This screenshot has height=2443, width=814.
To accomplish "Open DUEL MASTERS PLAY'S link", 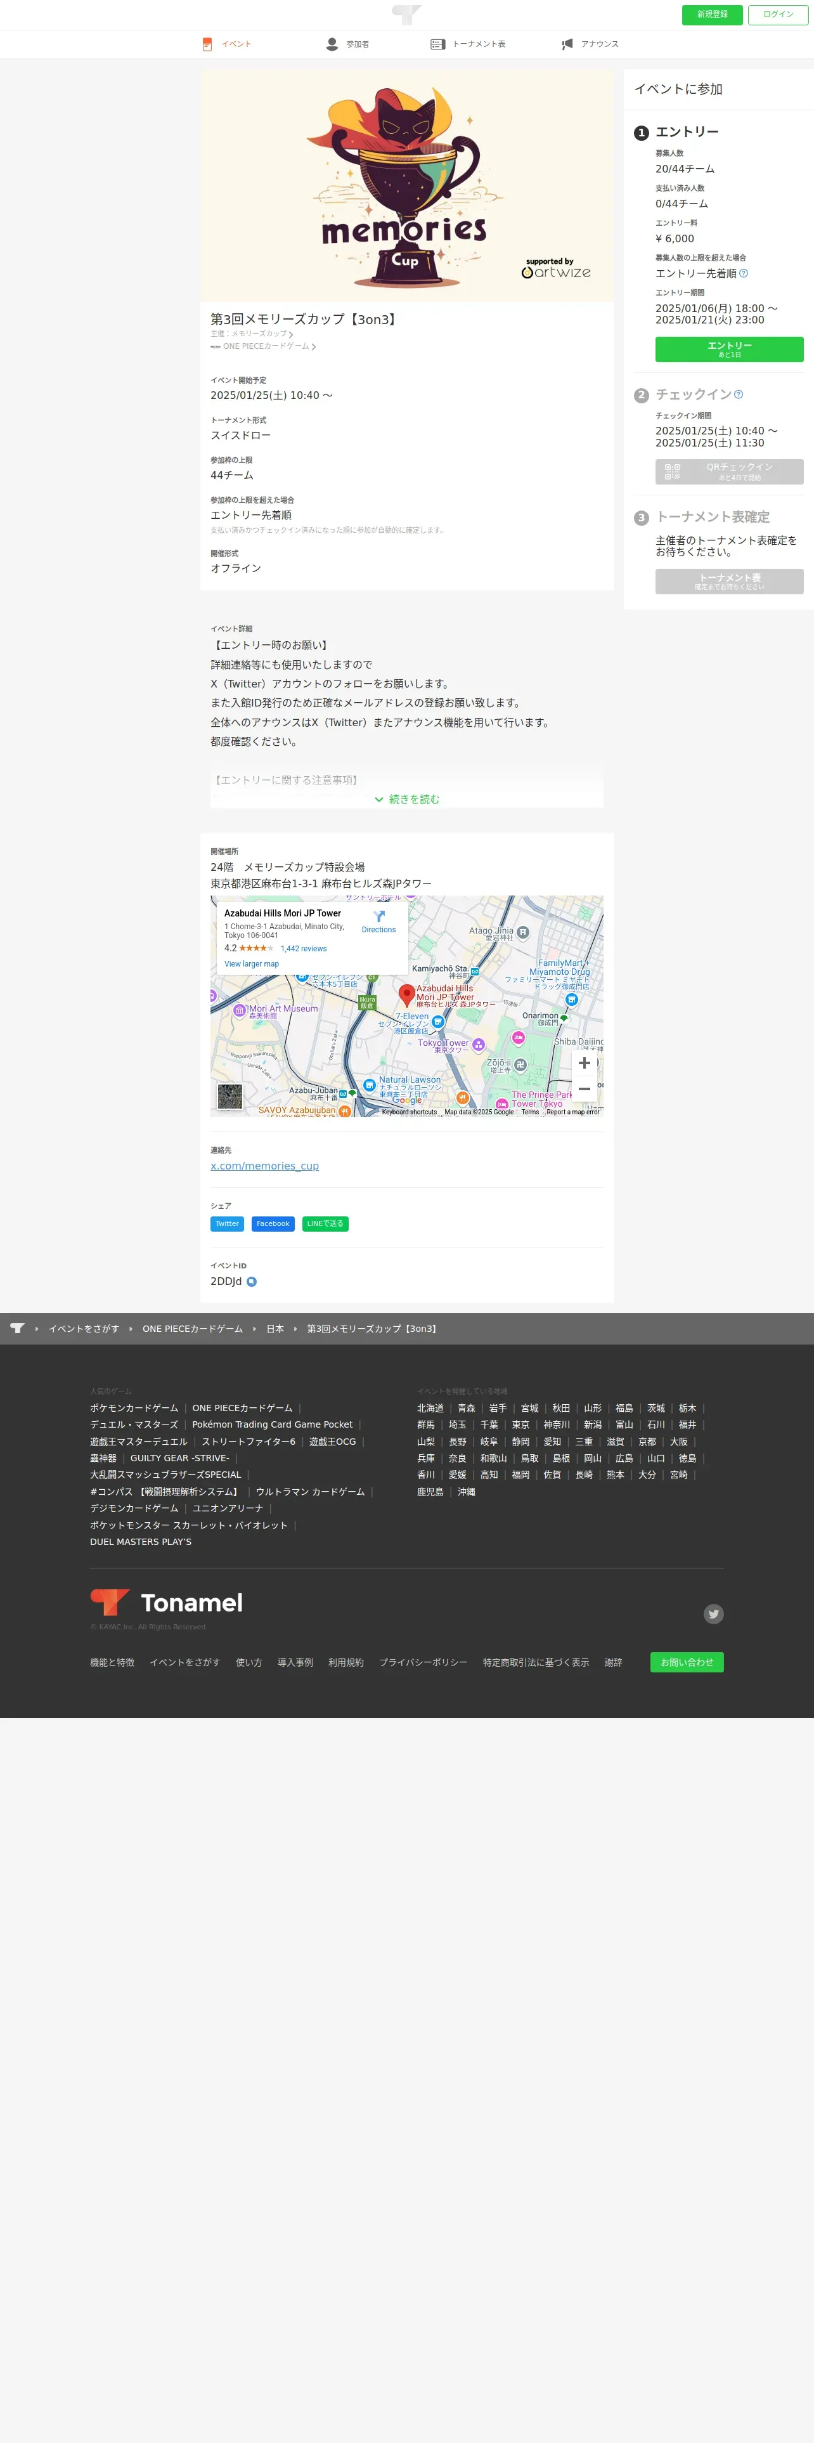I will click(x=140, y=1541).
